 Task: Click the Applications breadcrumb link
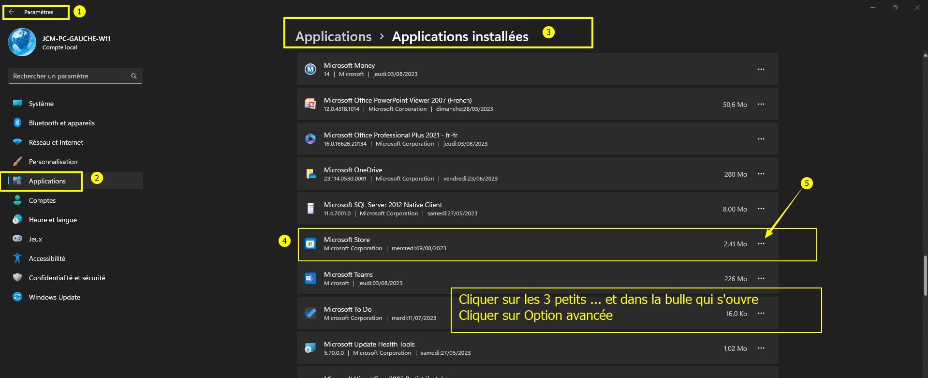click(x=333, y=36)
